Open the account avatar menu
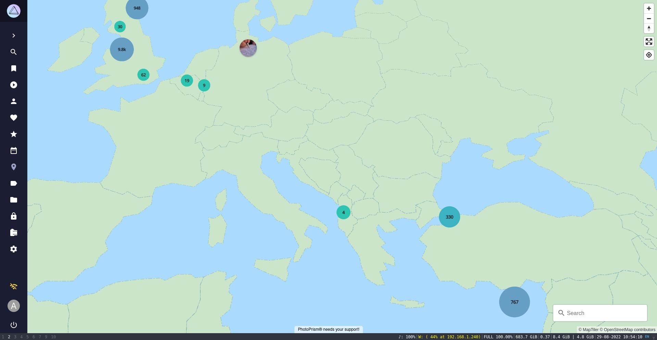Image resolution: width=657 pixels, height=340 pixels. [x=14, y=306]
